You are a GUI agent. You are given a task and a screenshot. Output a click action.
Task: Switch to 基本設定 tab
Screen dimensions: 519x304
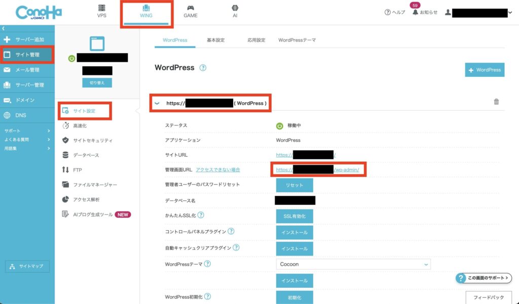215,40
